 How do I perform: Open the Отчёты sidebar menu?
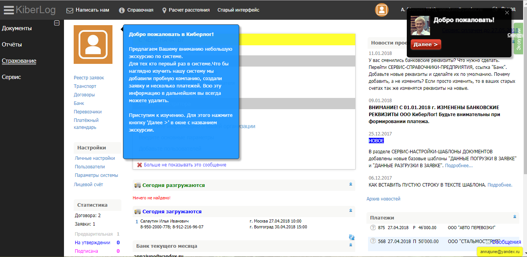[12, 45]
